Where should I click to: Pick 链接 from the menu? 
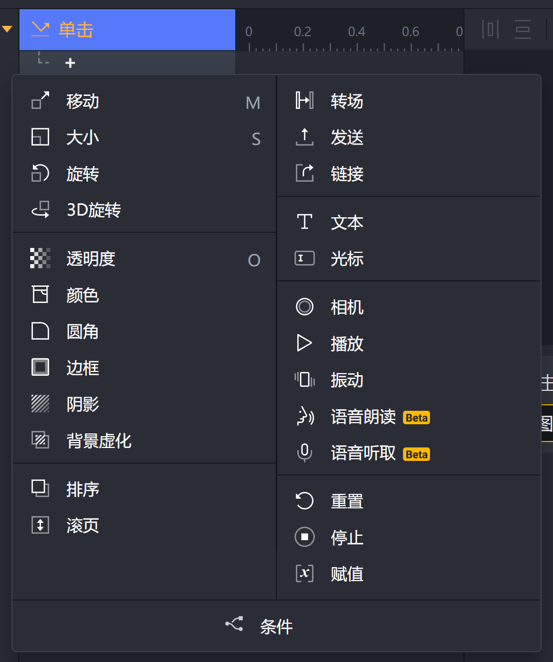tap(347, 174)
